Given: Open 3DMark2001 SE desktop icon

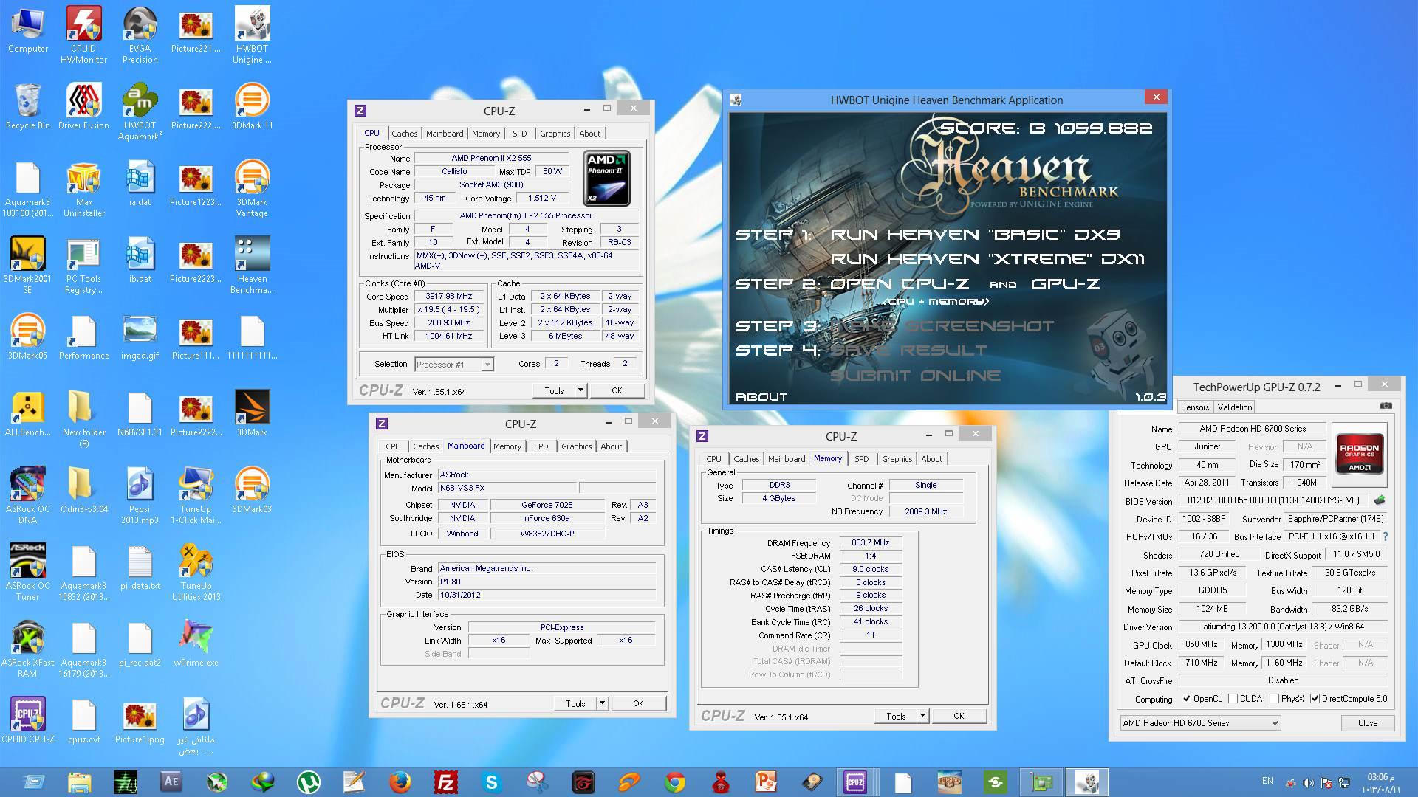Looking at the screenshot, I should (x=27, y=265).
